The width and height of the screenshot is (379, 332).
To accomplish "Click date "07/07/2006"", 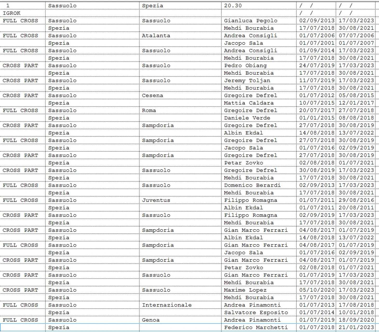I will tap(356, 35).
